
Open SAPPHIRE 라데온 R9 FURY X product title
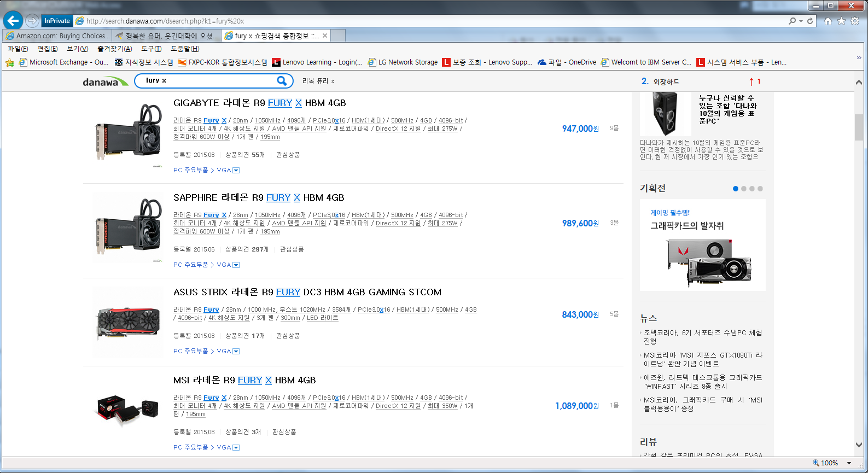click(259, 197)
